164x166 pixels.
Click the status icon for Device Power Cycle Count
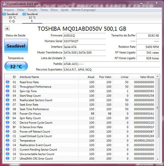coord(8,122)
